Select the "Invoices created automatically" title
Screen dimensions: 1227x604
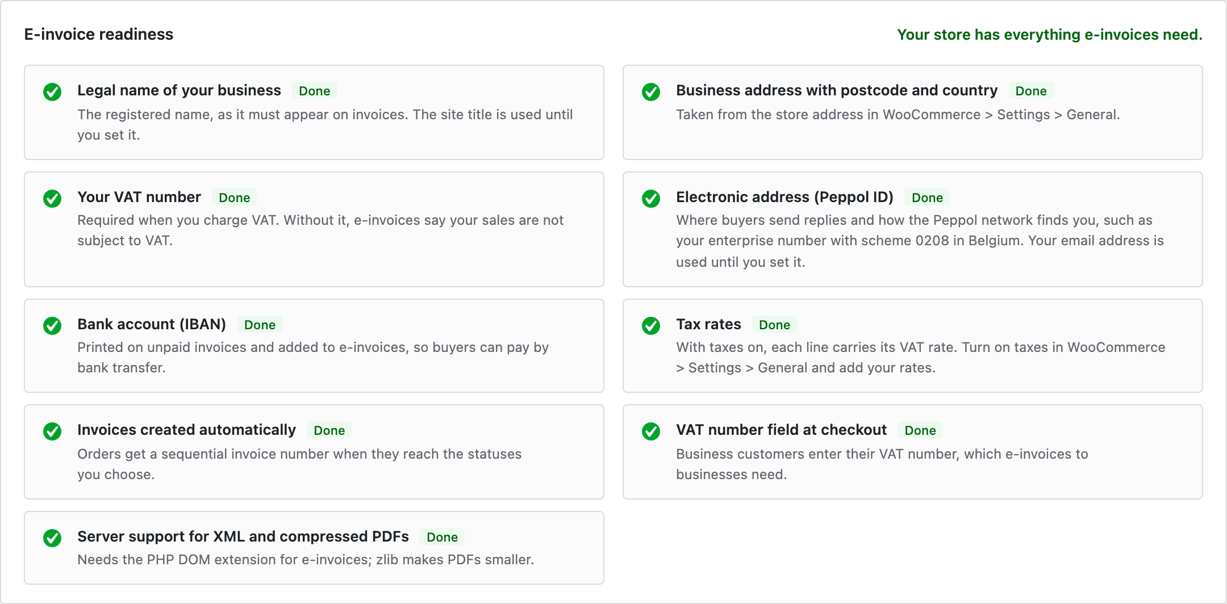click(186, 430)
